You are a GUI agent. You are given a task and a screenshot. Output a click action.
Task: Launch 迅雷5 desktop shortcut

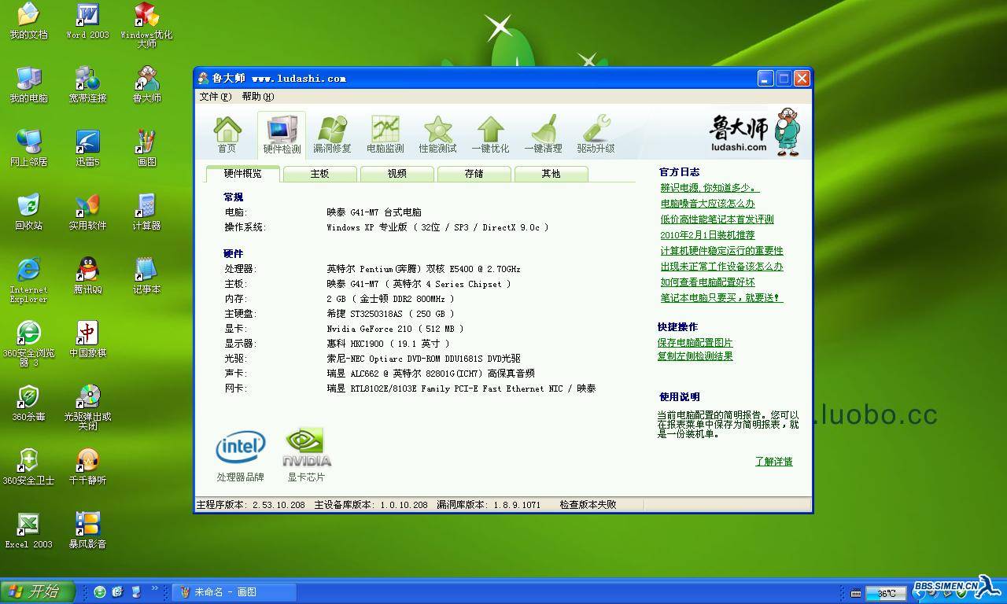[87, 149]
